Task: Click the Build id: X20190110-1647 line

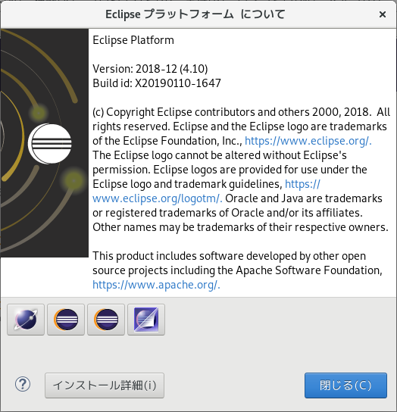Action: pos(157,83)
